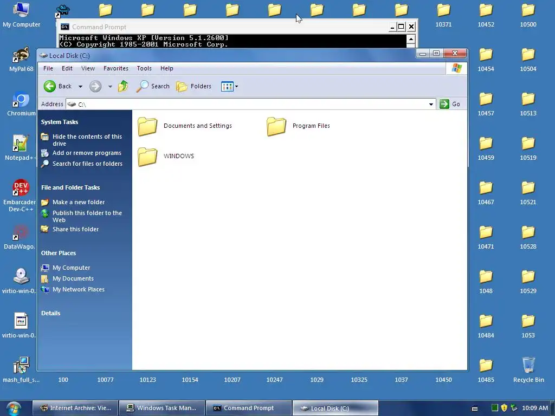The image size is (555, 416).
Task: Collapse the System Tasks section header
Action: pyautogui.click(x=60, y=122)
